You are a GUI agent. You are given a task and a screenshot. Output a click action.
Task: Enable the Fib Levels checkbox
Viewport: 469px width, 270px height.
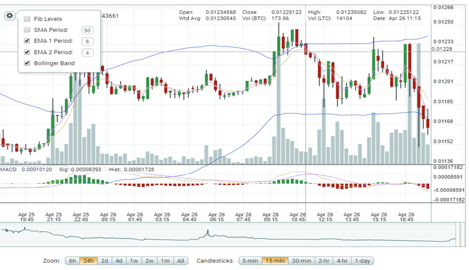tap(27, 19)
